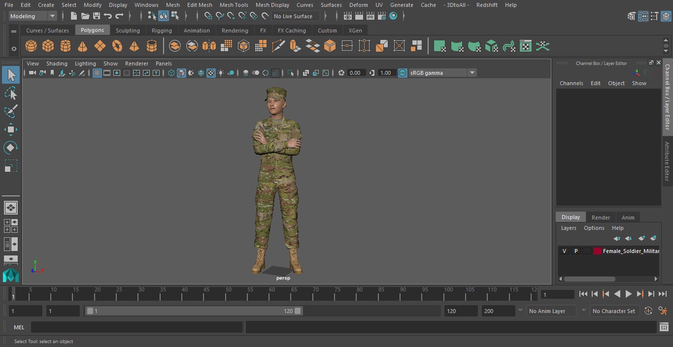Activate the Move tool in the toolbox
This screenshot has width=673, height=347.
[x=11, y=129]
